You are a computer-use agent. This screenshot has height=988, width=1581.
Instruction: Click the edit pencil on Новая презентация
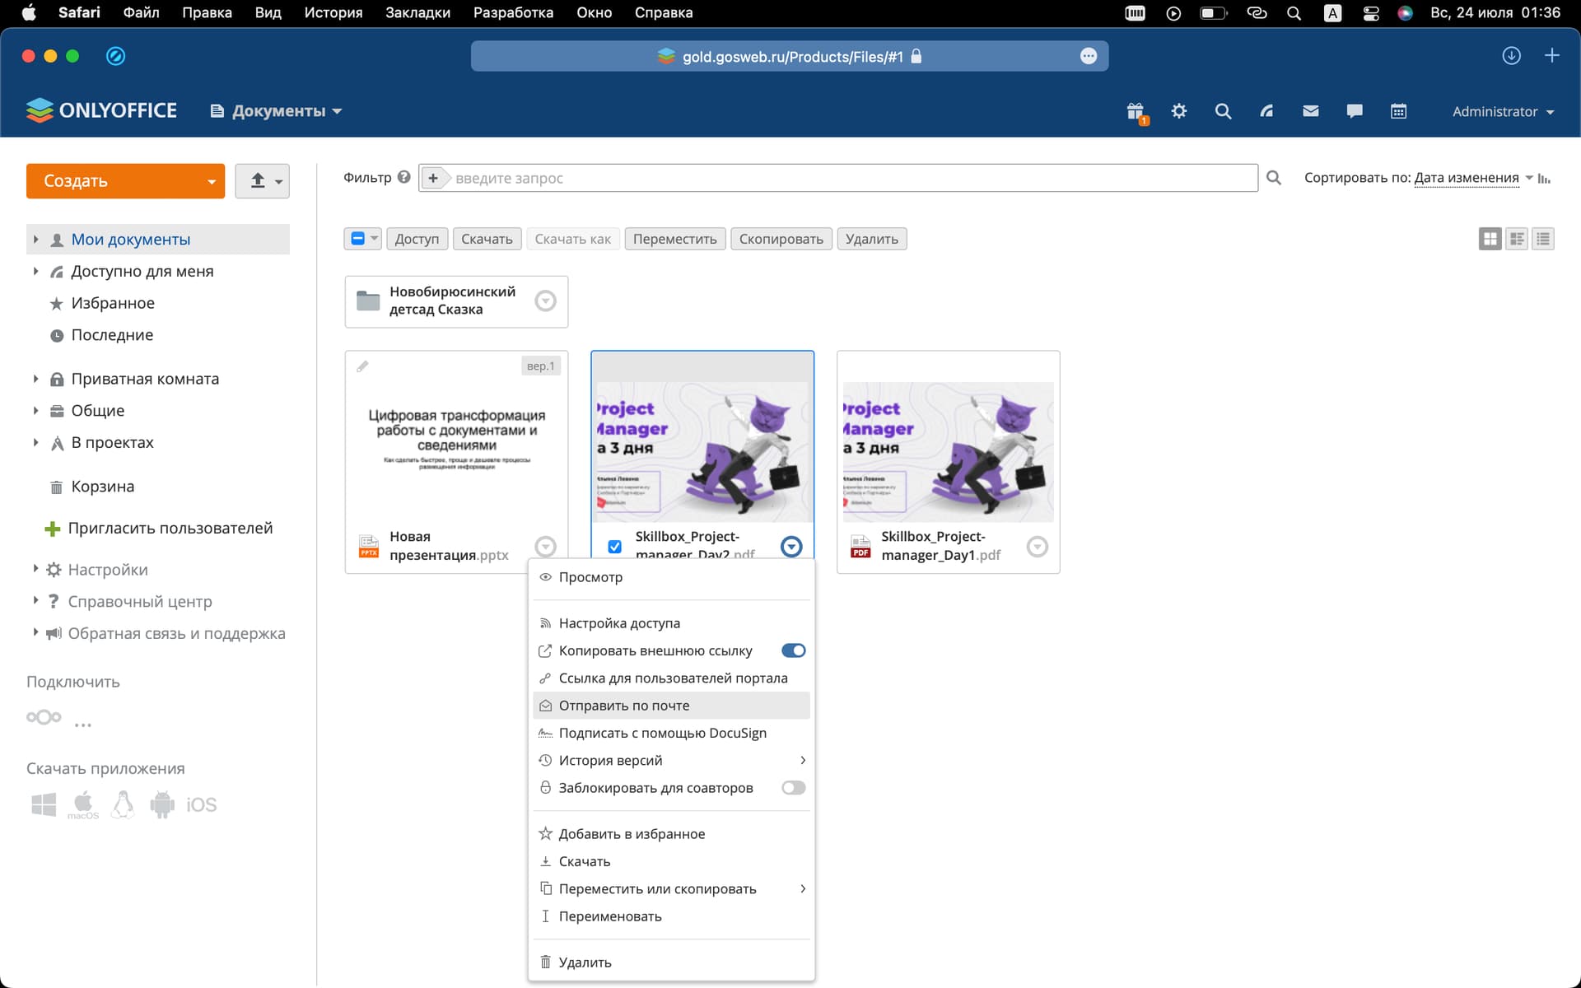362,366
